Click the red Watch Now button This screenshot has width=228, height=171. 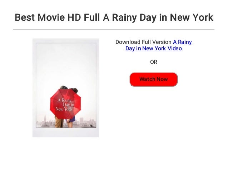click(153, 79)
